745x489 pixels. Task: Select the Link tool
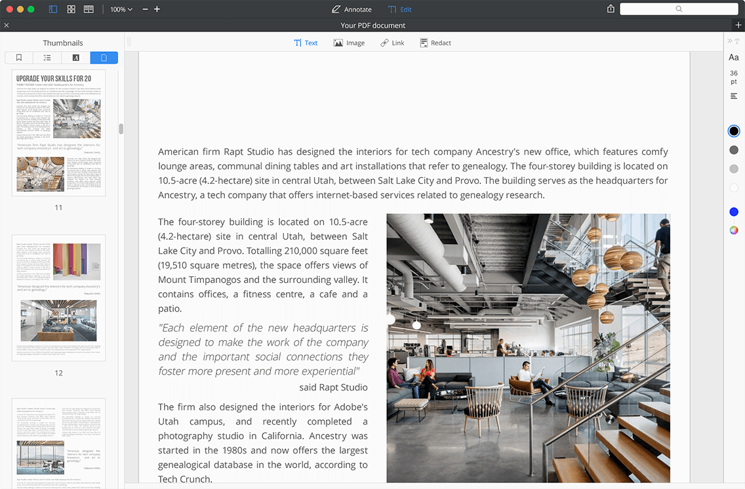(x=392, y=43)
